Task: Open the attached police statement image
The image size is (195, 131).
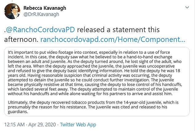Action: tap(97, 82)
